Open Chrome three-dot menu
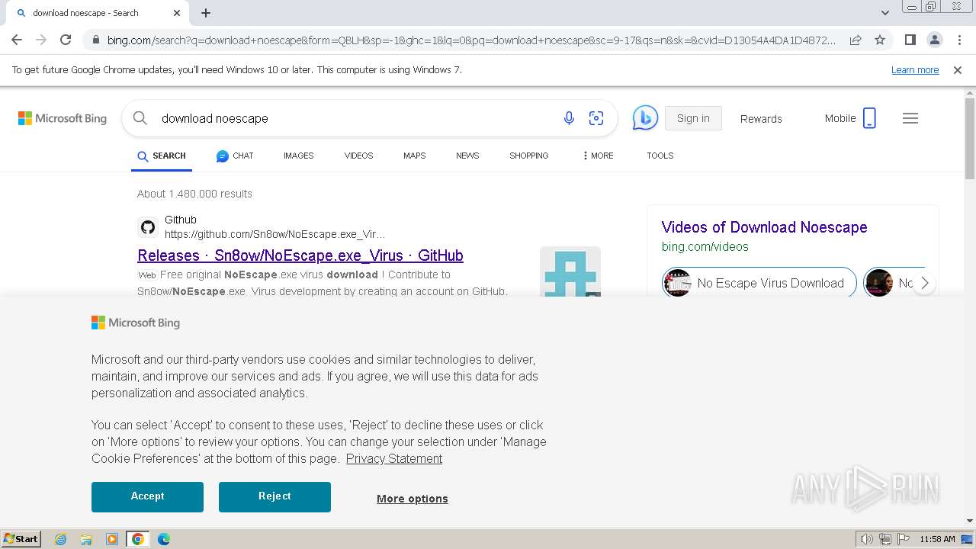This screenshot has width=976, height=549. point(959,40)
